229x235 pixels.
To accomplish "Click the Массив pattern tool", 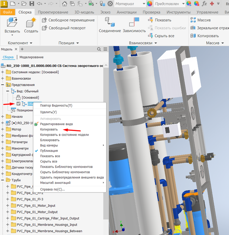I will point(200,20).
